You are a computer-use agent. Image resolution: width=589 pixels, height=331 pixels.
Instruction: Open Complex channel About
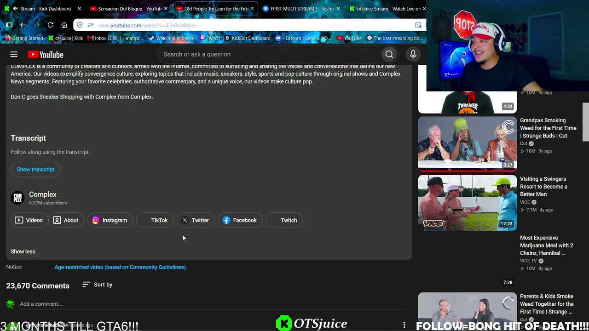[66, 220]
